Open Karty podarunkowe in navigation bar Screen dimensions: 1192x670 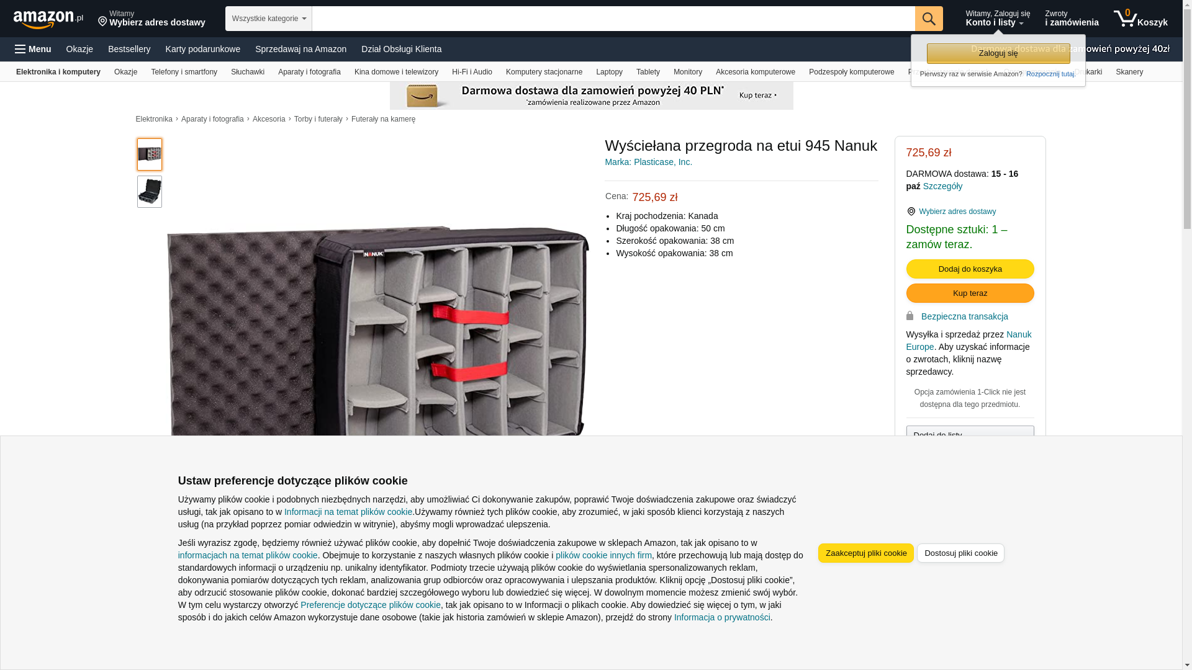coord(202,49)
